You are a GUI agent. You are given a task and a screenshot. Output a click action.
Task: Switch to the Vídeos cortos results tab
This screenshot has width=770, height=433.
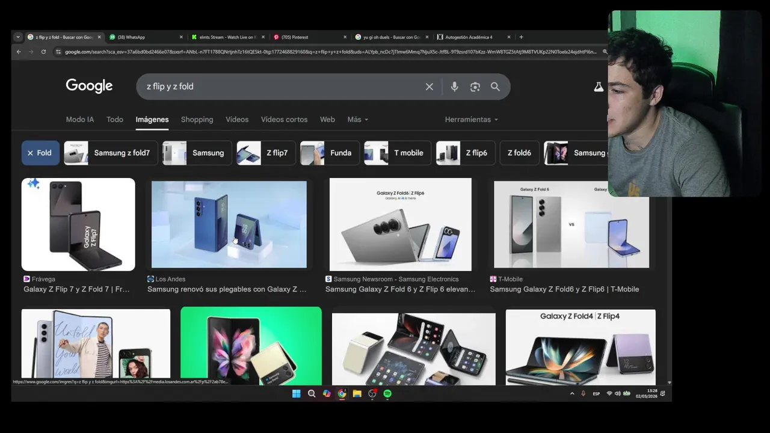coord(284,120)
